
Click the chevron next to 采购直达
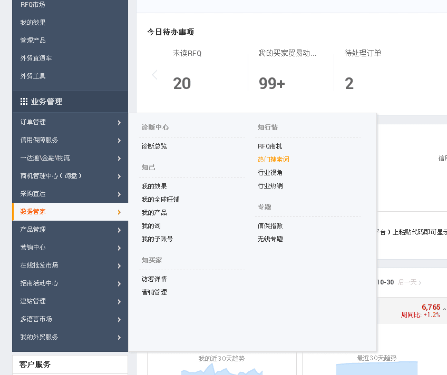[120, 194]
